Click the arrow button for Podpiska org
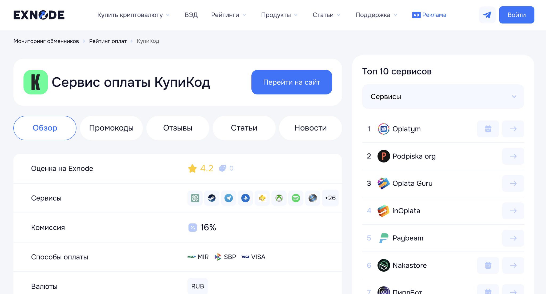The height and width of the screenshot is (294, 546). pos(513,156)
